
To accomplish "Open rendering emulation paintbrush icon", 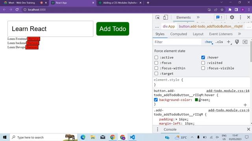I will (x=237, y=42).
